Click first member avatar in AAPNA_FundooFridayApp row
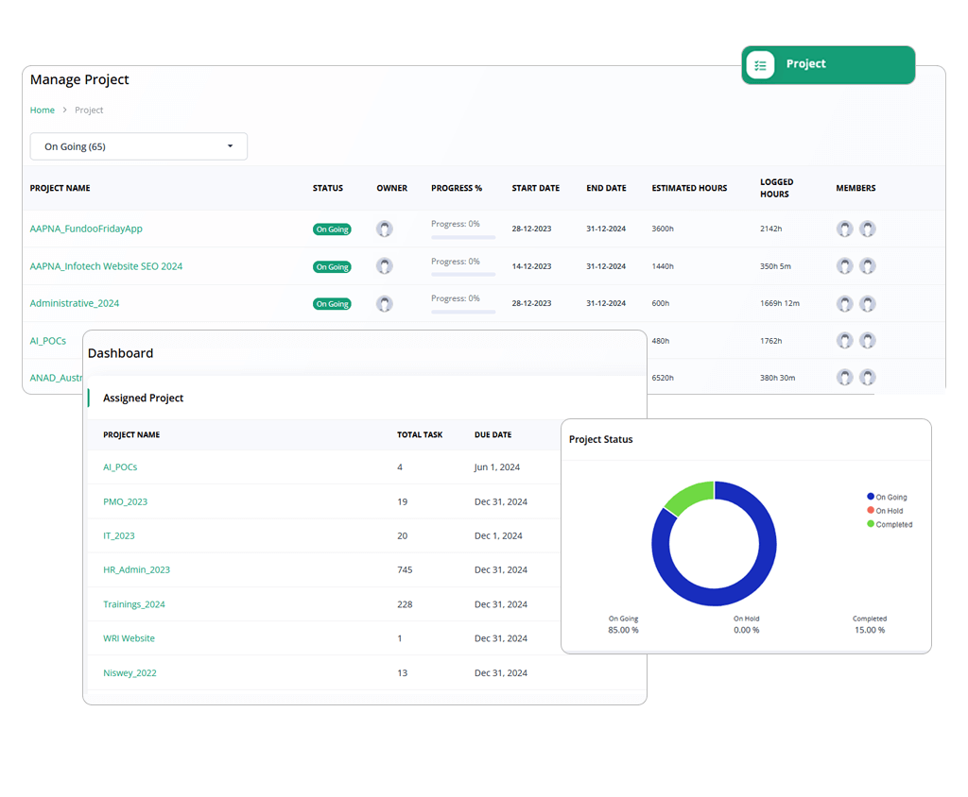This screenshot has height=797, width=968. [844, 229]
